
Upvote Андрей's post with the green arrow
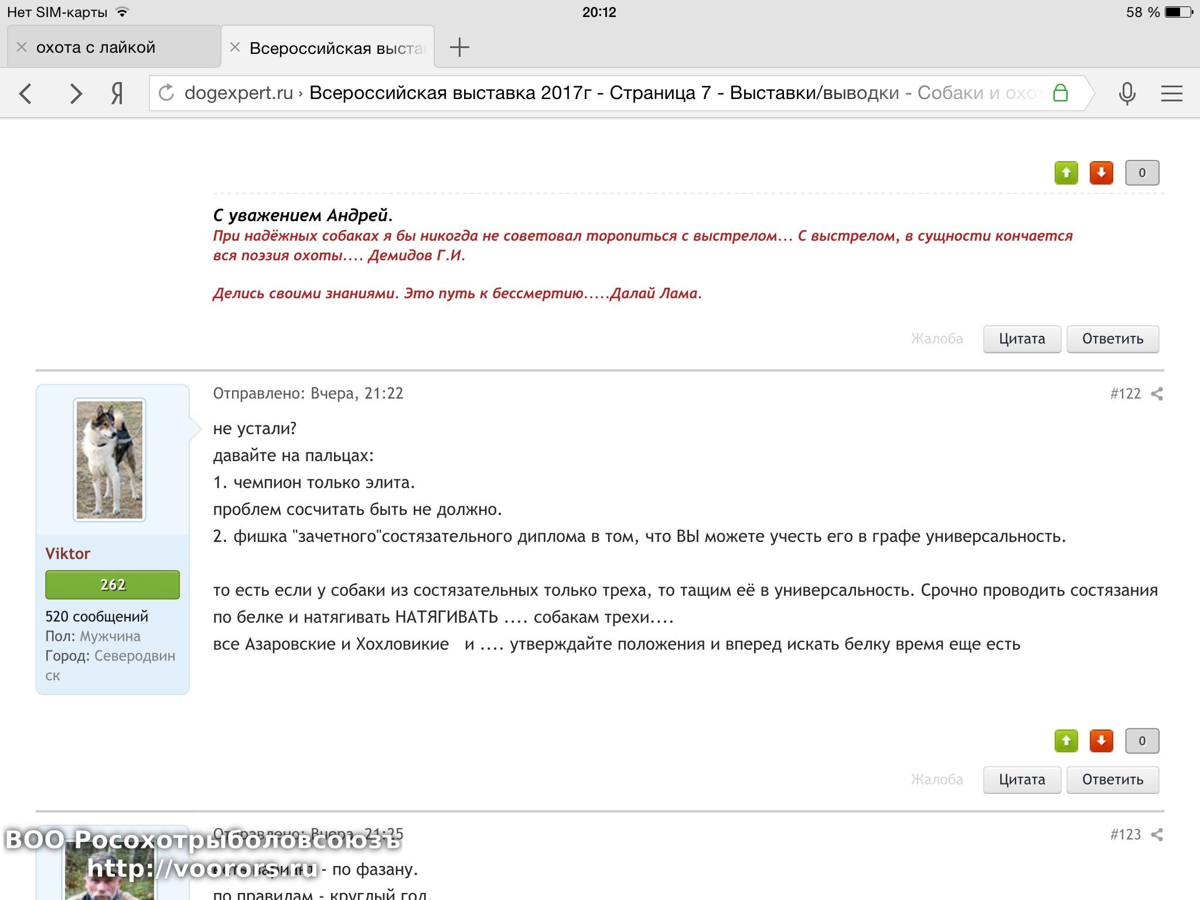pos(1066,173)
